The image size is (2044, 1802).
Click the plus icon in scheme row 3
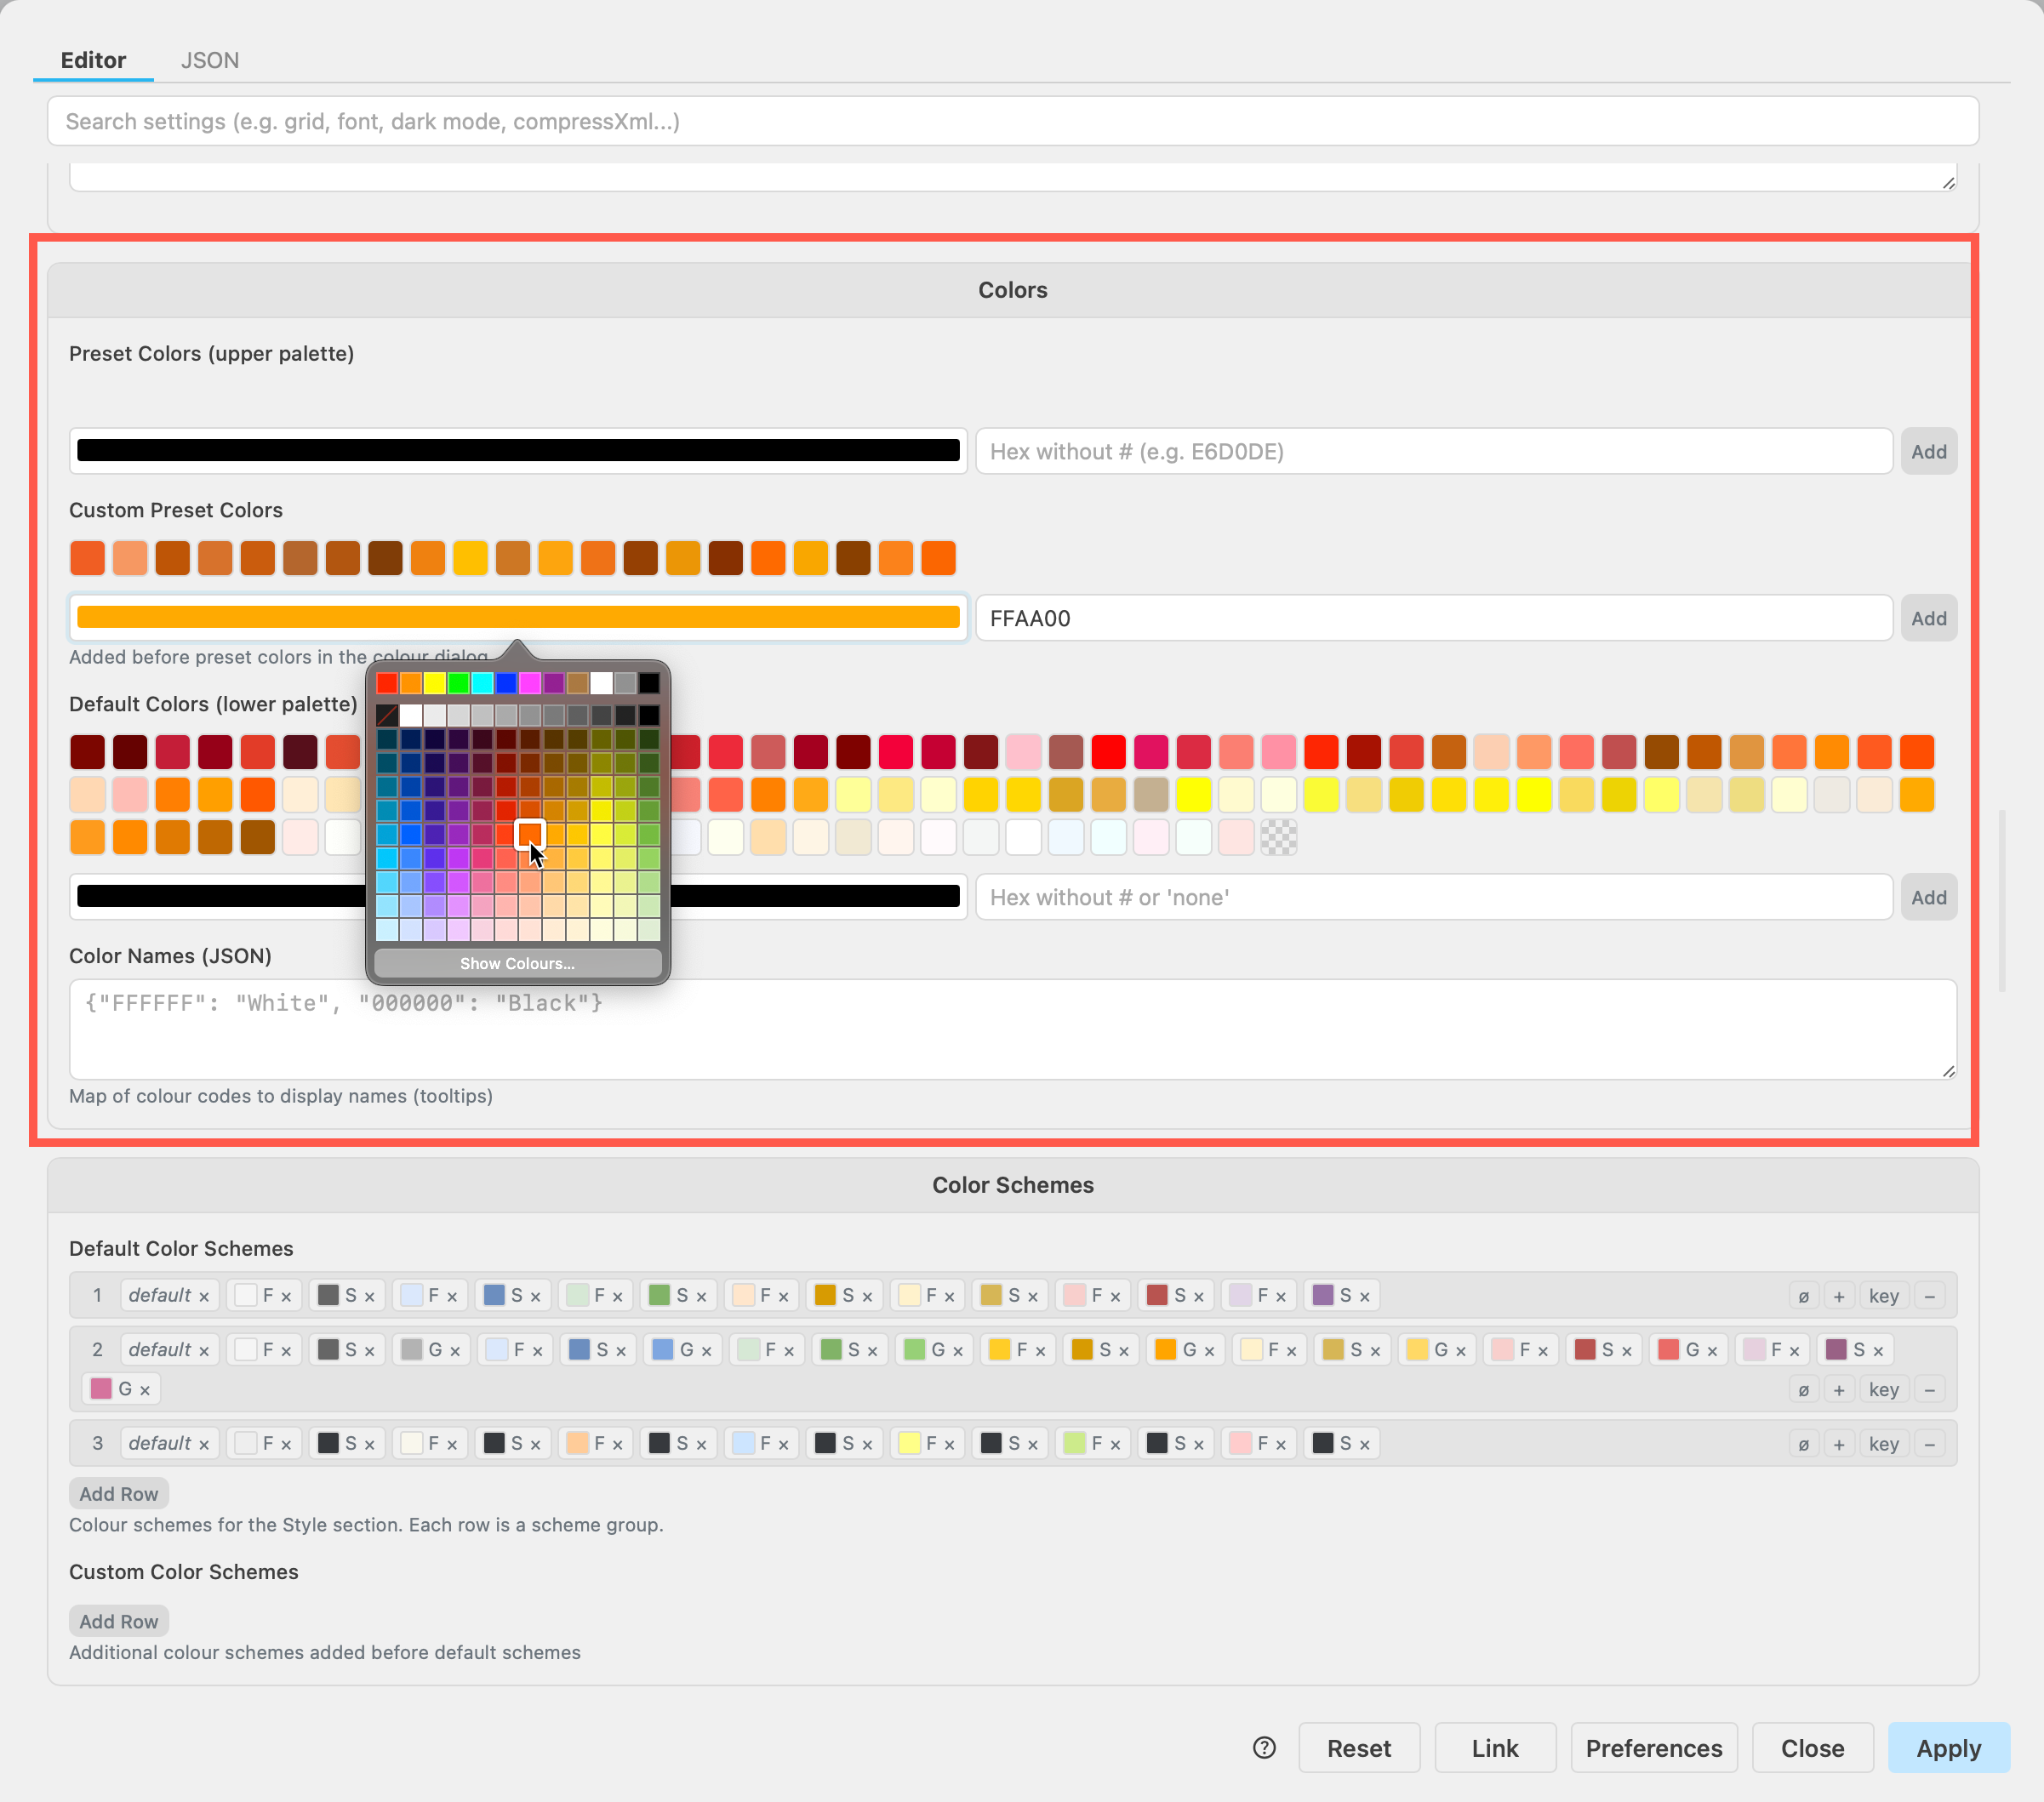[x=1839, y=1443]
